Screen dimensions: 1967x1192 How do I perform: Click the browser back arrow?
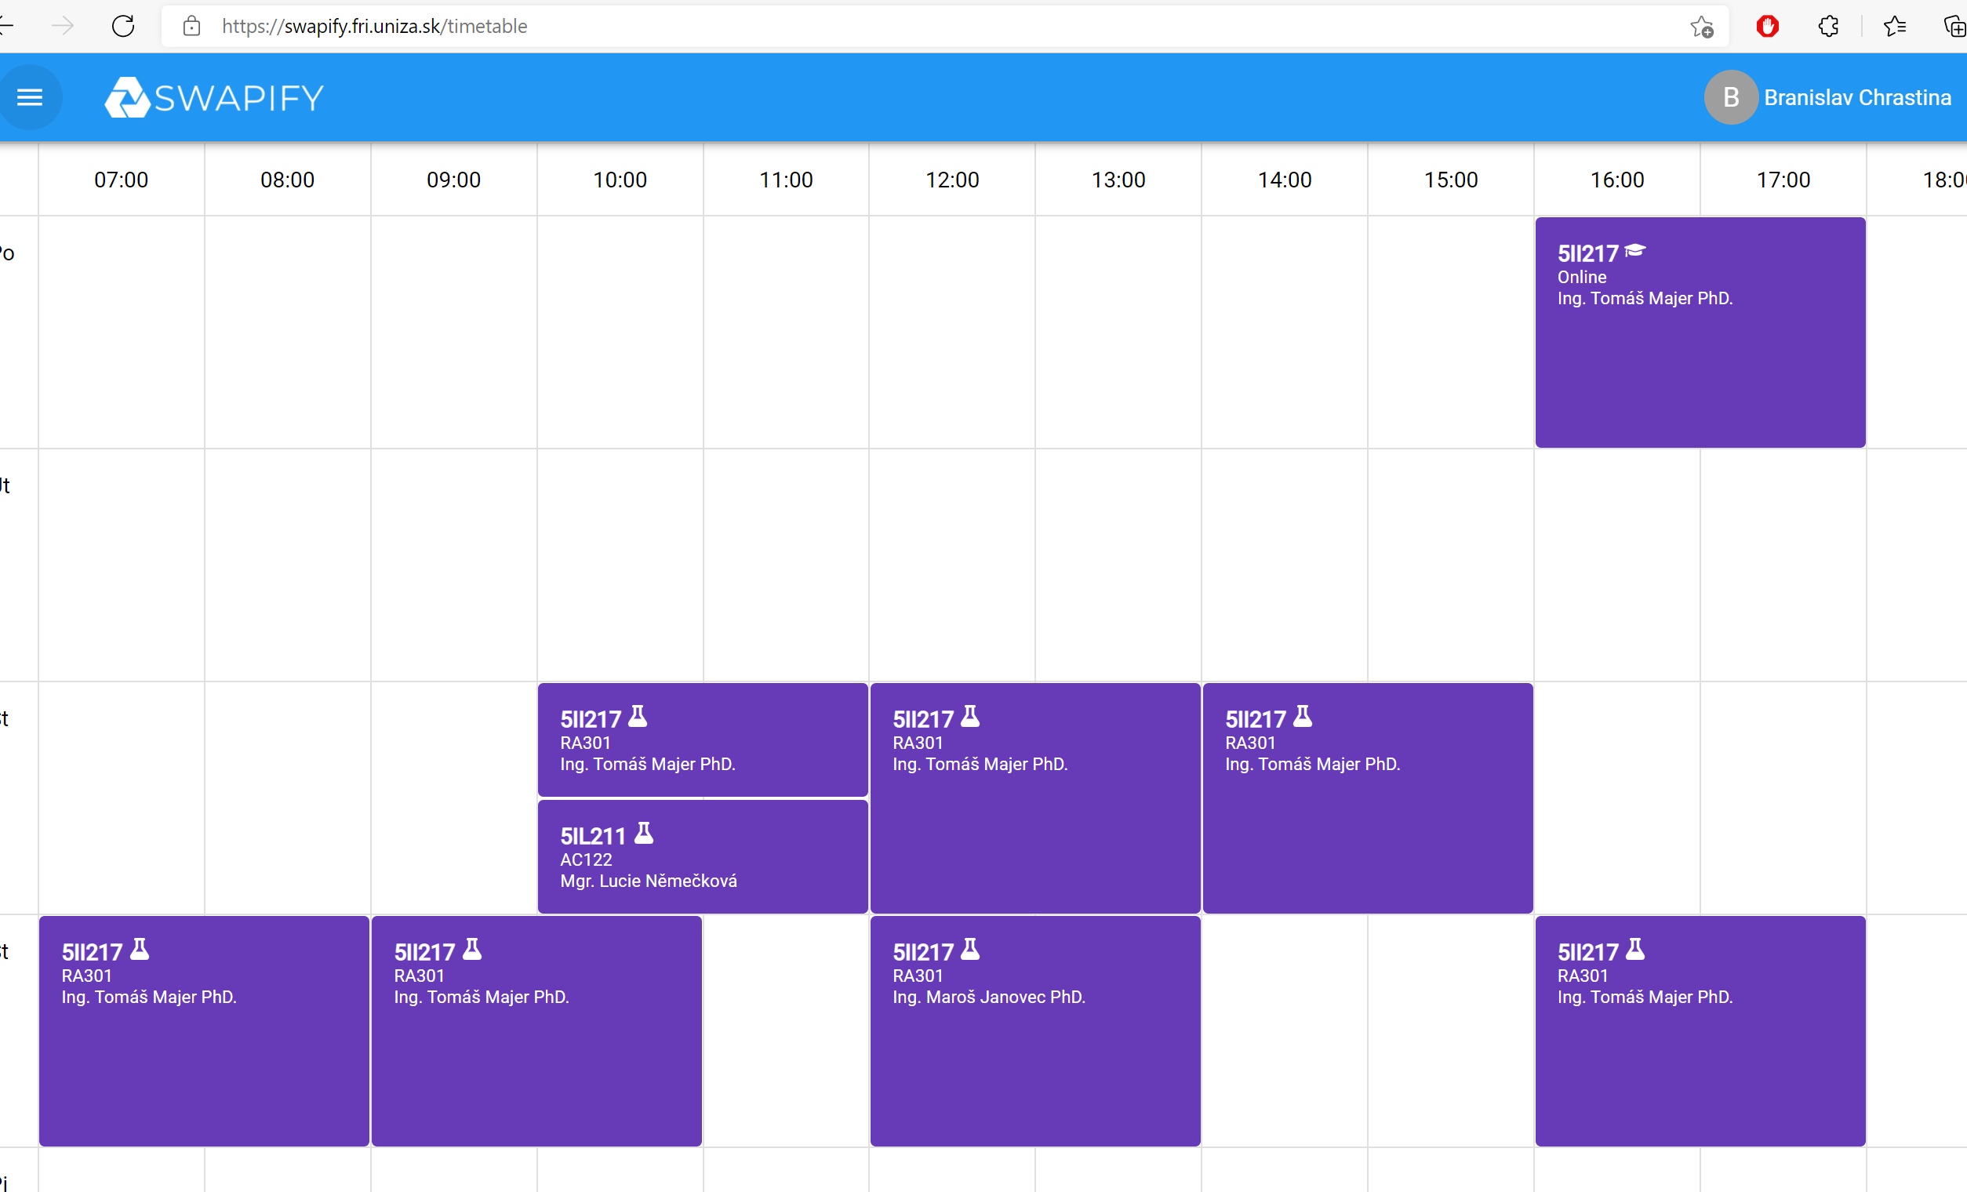pos(8,26)
